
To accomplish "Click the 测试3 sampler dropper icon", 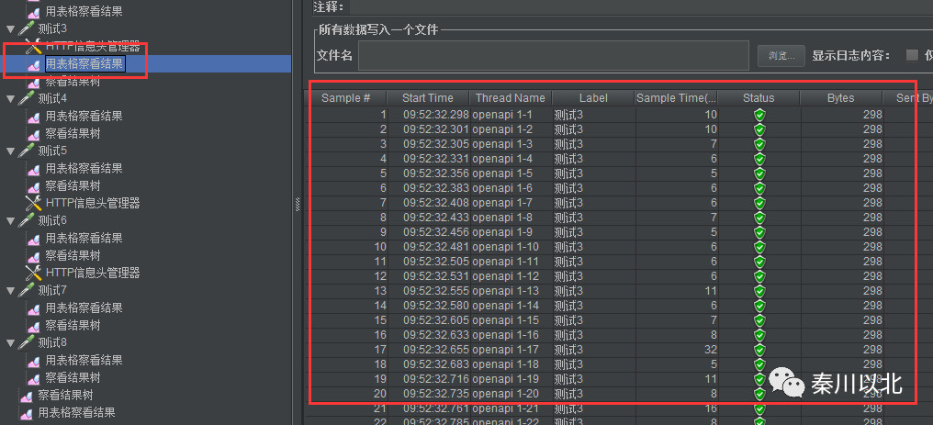I will click(27, 28).
